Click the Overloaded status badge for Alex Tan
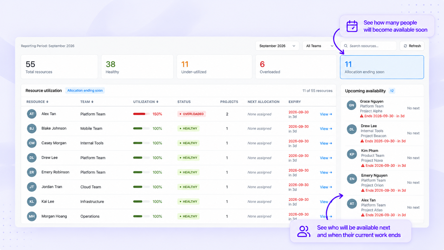The image size is (444, 250). click(x=192, y=114)
